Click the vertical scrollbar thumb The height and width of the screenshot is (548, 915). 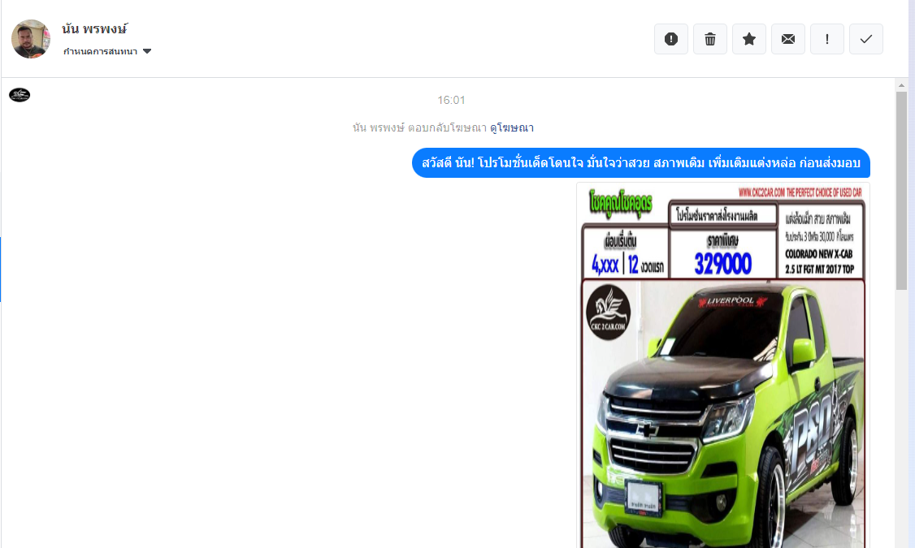click(x=901, y=190)
